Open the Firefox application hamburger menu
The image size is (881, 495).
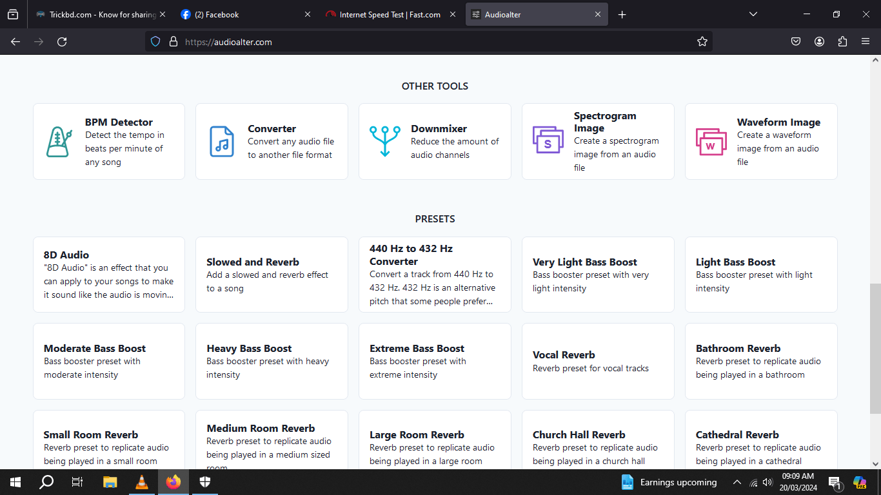pyautogui.click(x=866, y=42)
